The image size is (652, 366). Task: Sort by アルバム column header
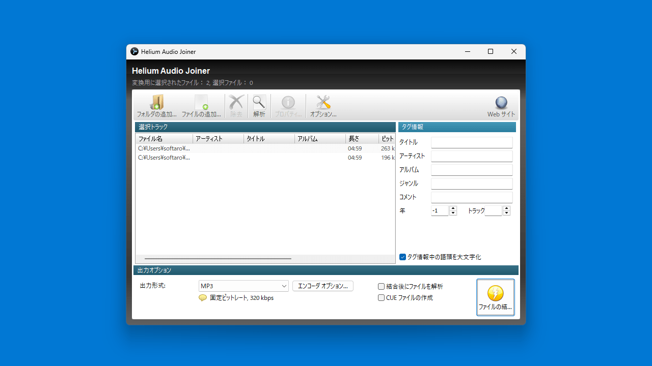point(320,139)
